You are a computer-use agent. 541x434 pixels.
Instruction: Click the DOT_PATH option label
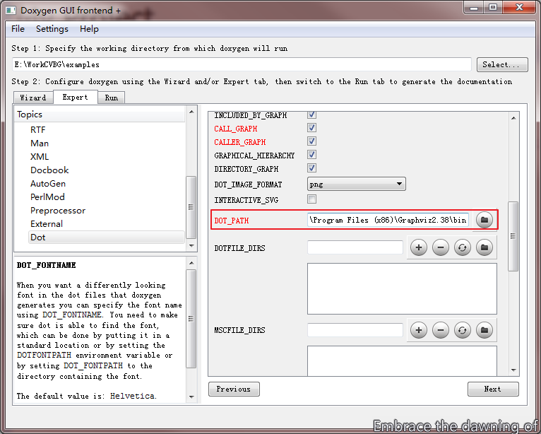pyautogui.click(x=232, y=221)
